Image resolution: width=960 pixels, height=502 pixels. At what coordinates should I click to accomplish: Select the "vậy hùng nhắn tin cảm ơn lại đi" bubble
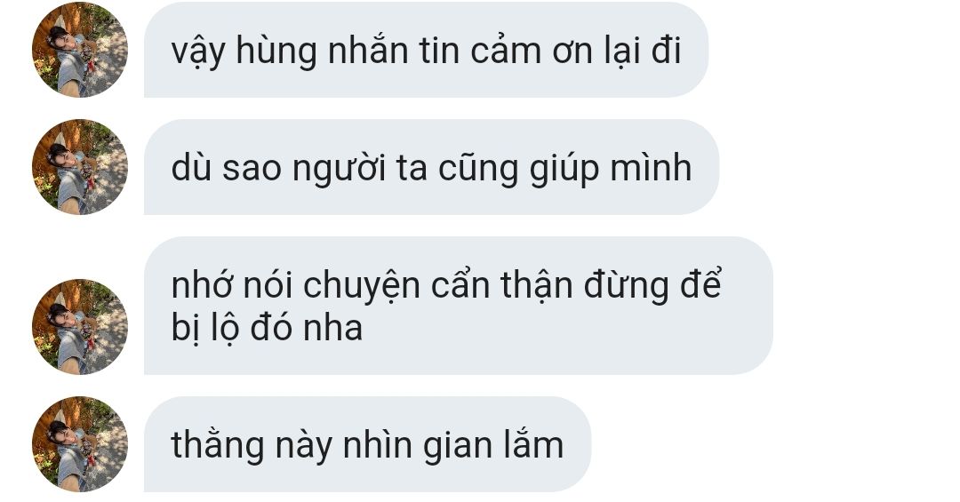(426, 50)
